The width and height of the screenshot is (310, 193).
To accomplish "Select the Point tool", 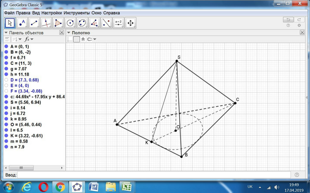I will pyautogui.click(x=22, y=23).
